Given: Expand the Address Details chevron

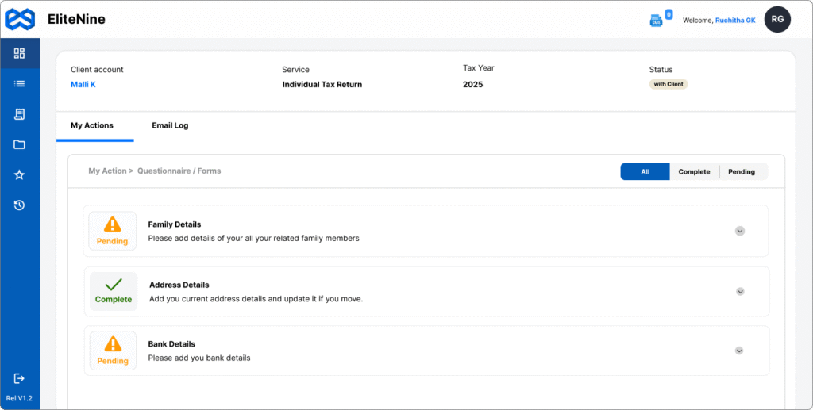Looking at the screenshot, I should [740, 291].
